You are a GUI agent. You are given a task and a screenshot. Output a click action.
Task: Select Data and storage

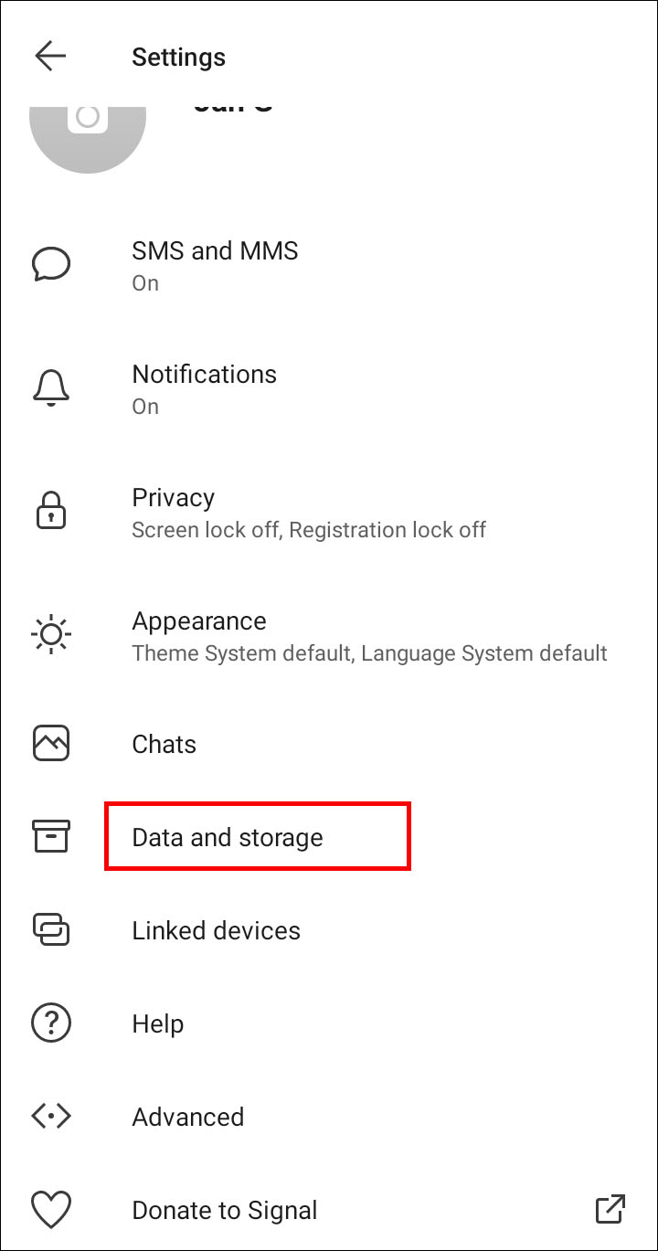tap(228, 837)
